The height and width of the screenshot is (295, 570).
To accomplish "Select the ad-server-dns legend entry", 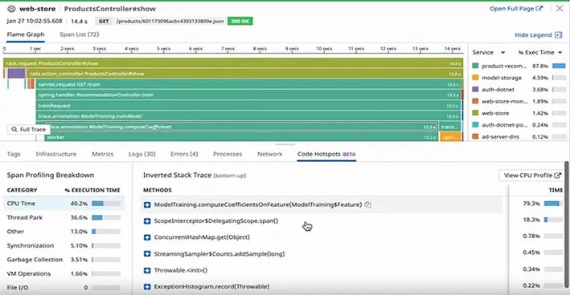I will point(519,136).
